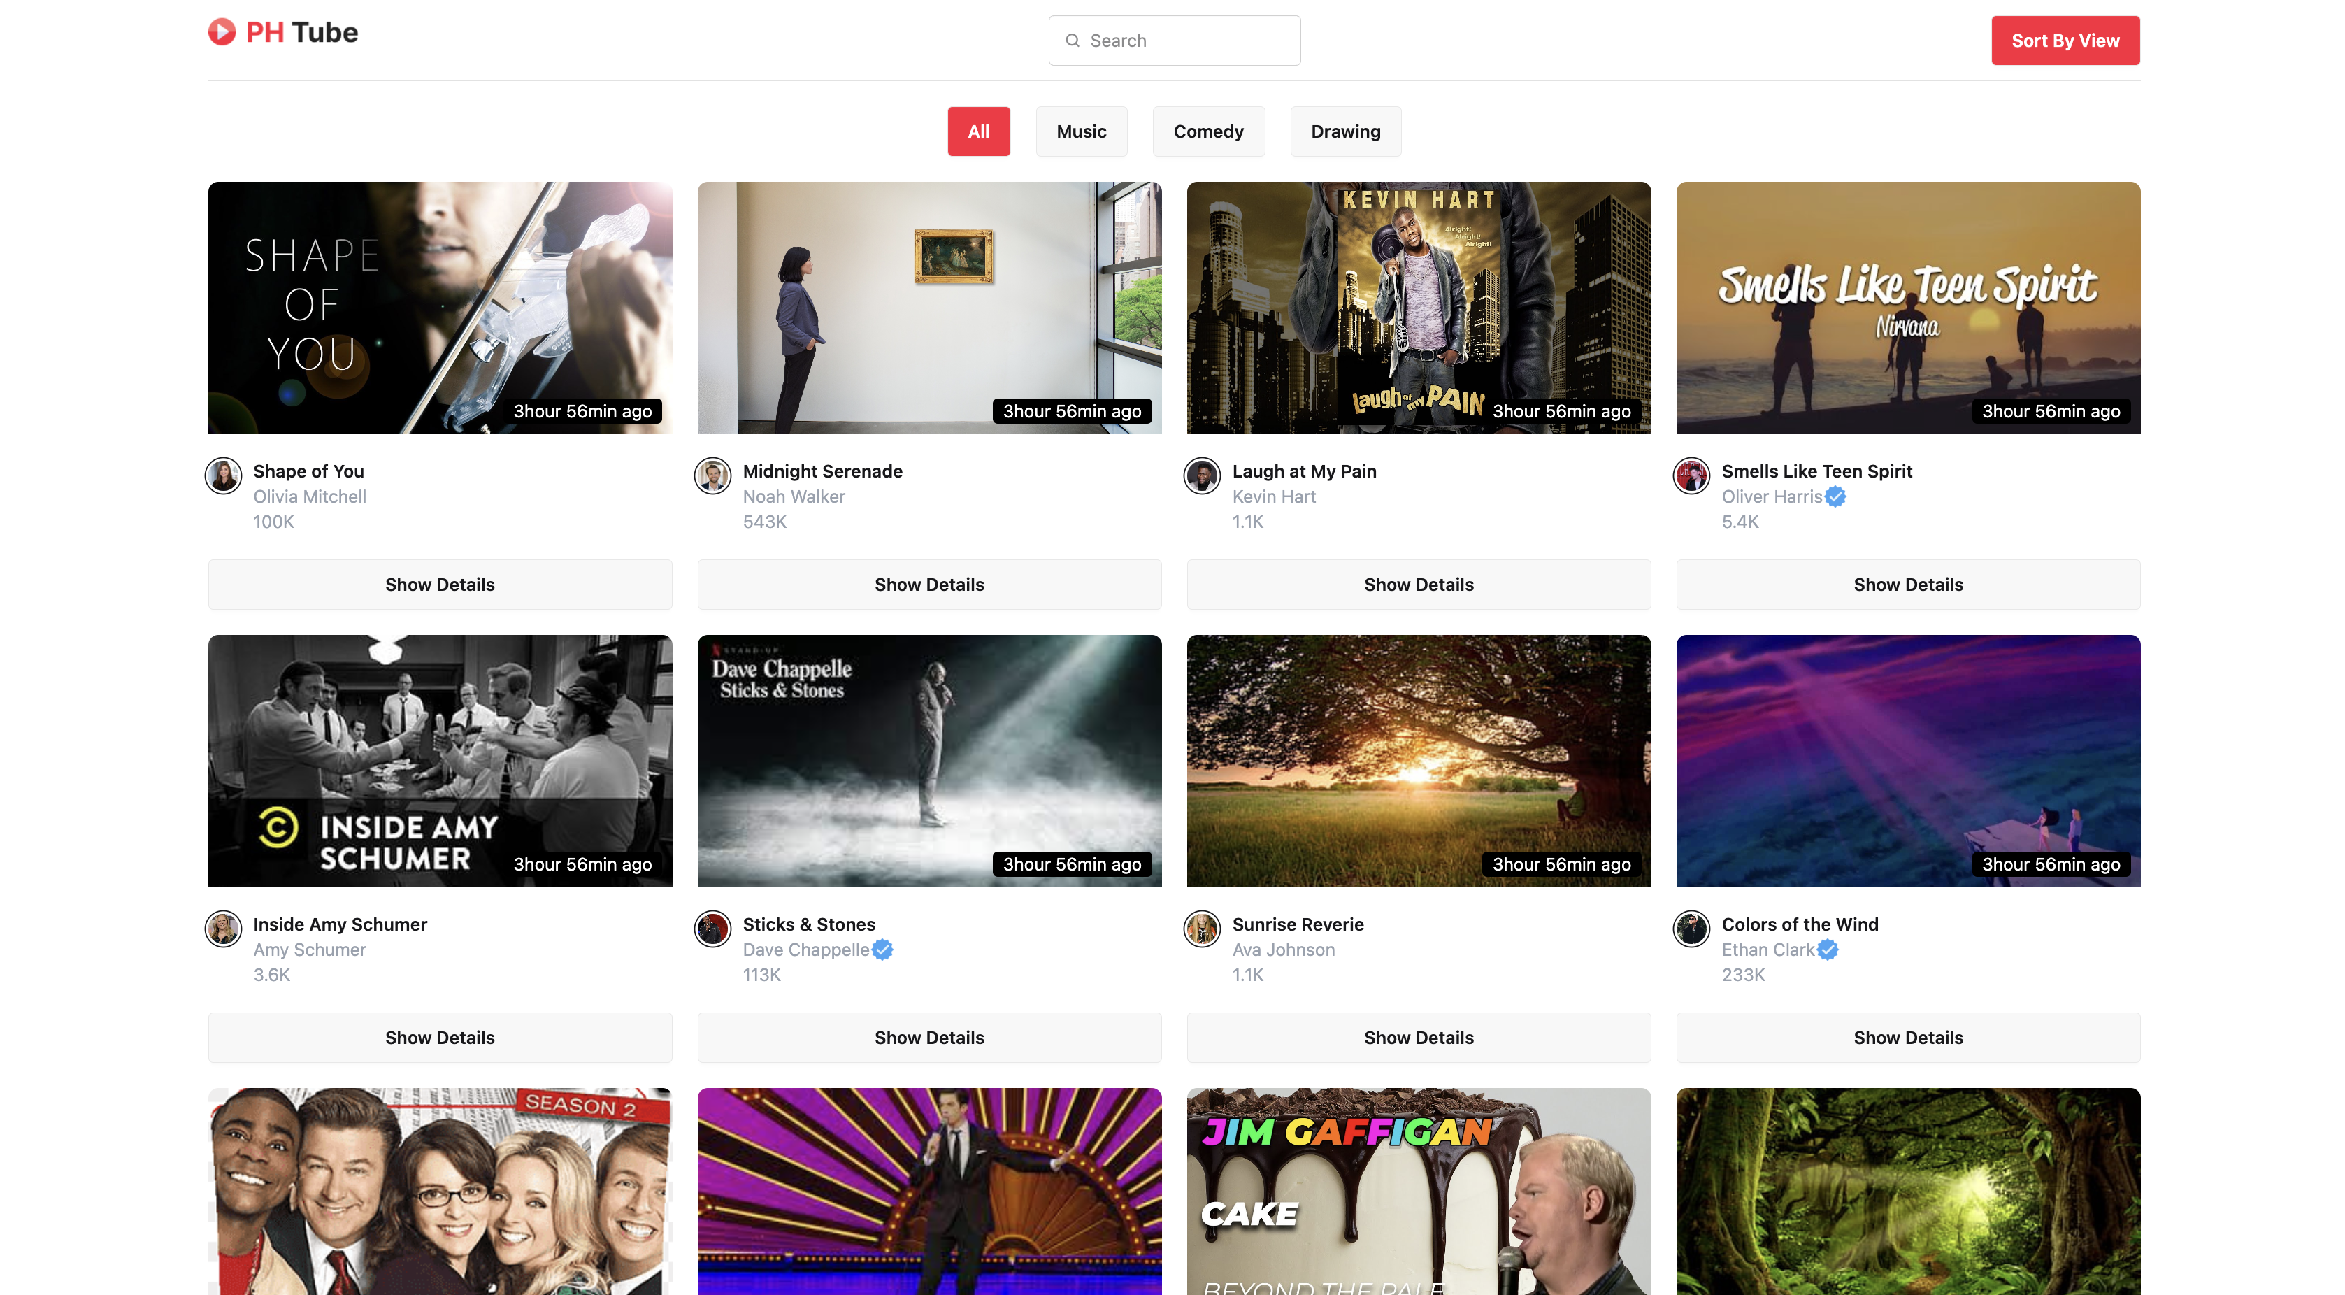
Task: Click verified badge next to Ethan Clark
Action: (1828, 950)
